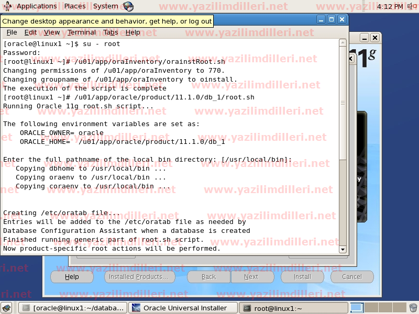Viewport: 419px width, 314px height.
Task: Click the installer Help button
Action: [72, 277]
